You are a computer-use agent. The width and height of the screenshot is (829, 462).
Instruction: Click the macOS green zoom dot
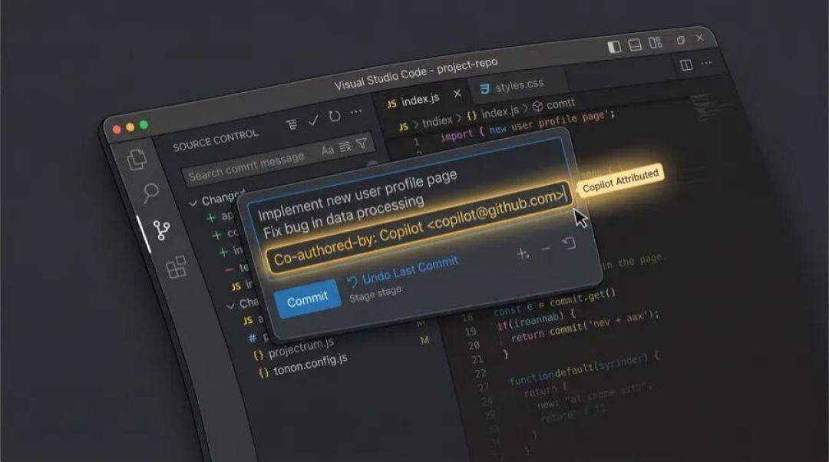click(144, 125)
